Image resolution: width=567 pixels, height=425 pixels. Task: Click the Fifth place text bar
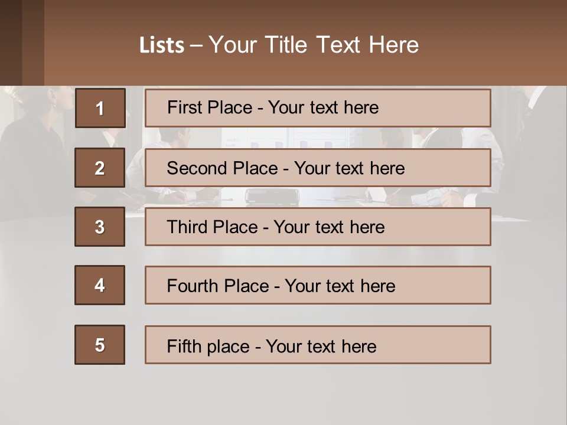coord(318,345)
